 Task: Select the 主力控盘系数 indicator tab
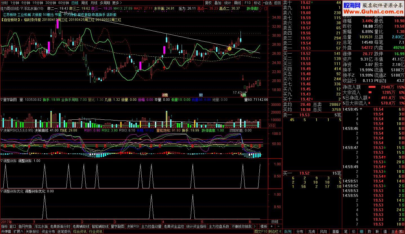click(219, 226)
